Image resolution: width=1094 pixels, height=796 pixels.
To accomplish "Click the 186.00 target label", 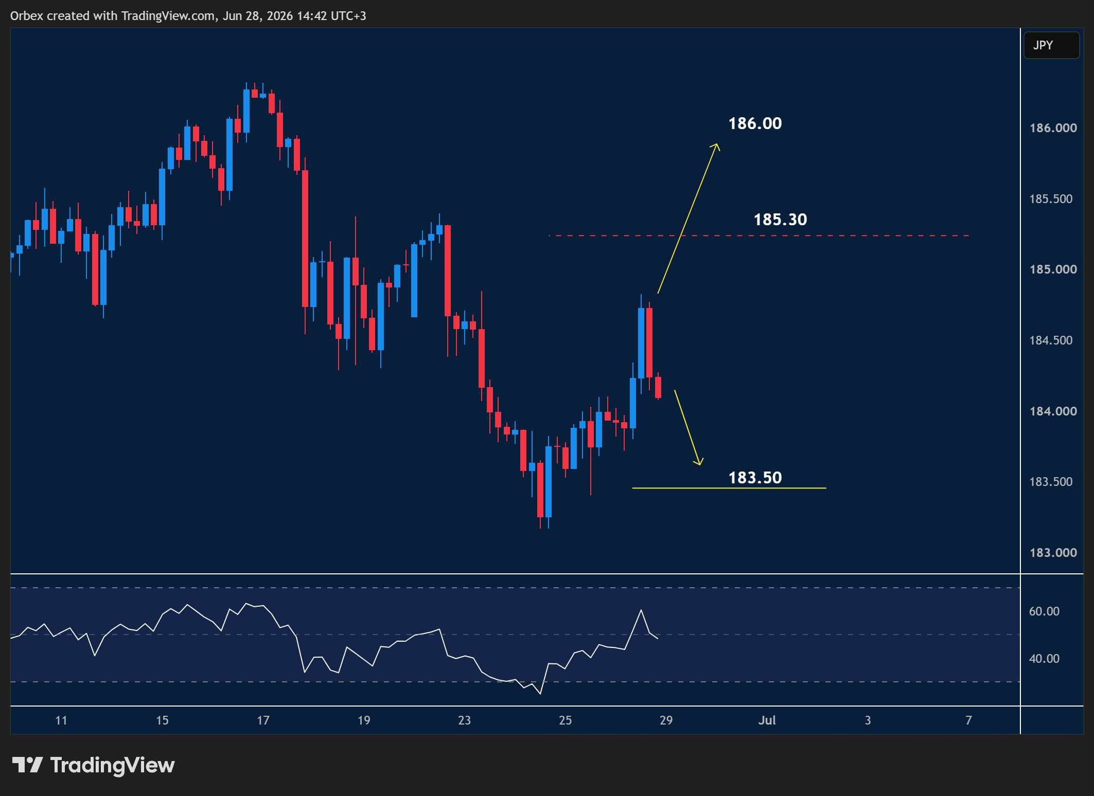I will [x=755, y=123].
